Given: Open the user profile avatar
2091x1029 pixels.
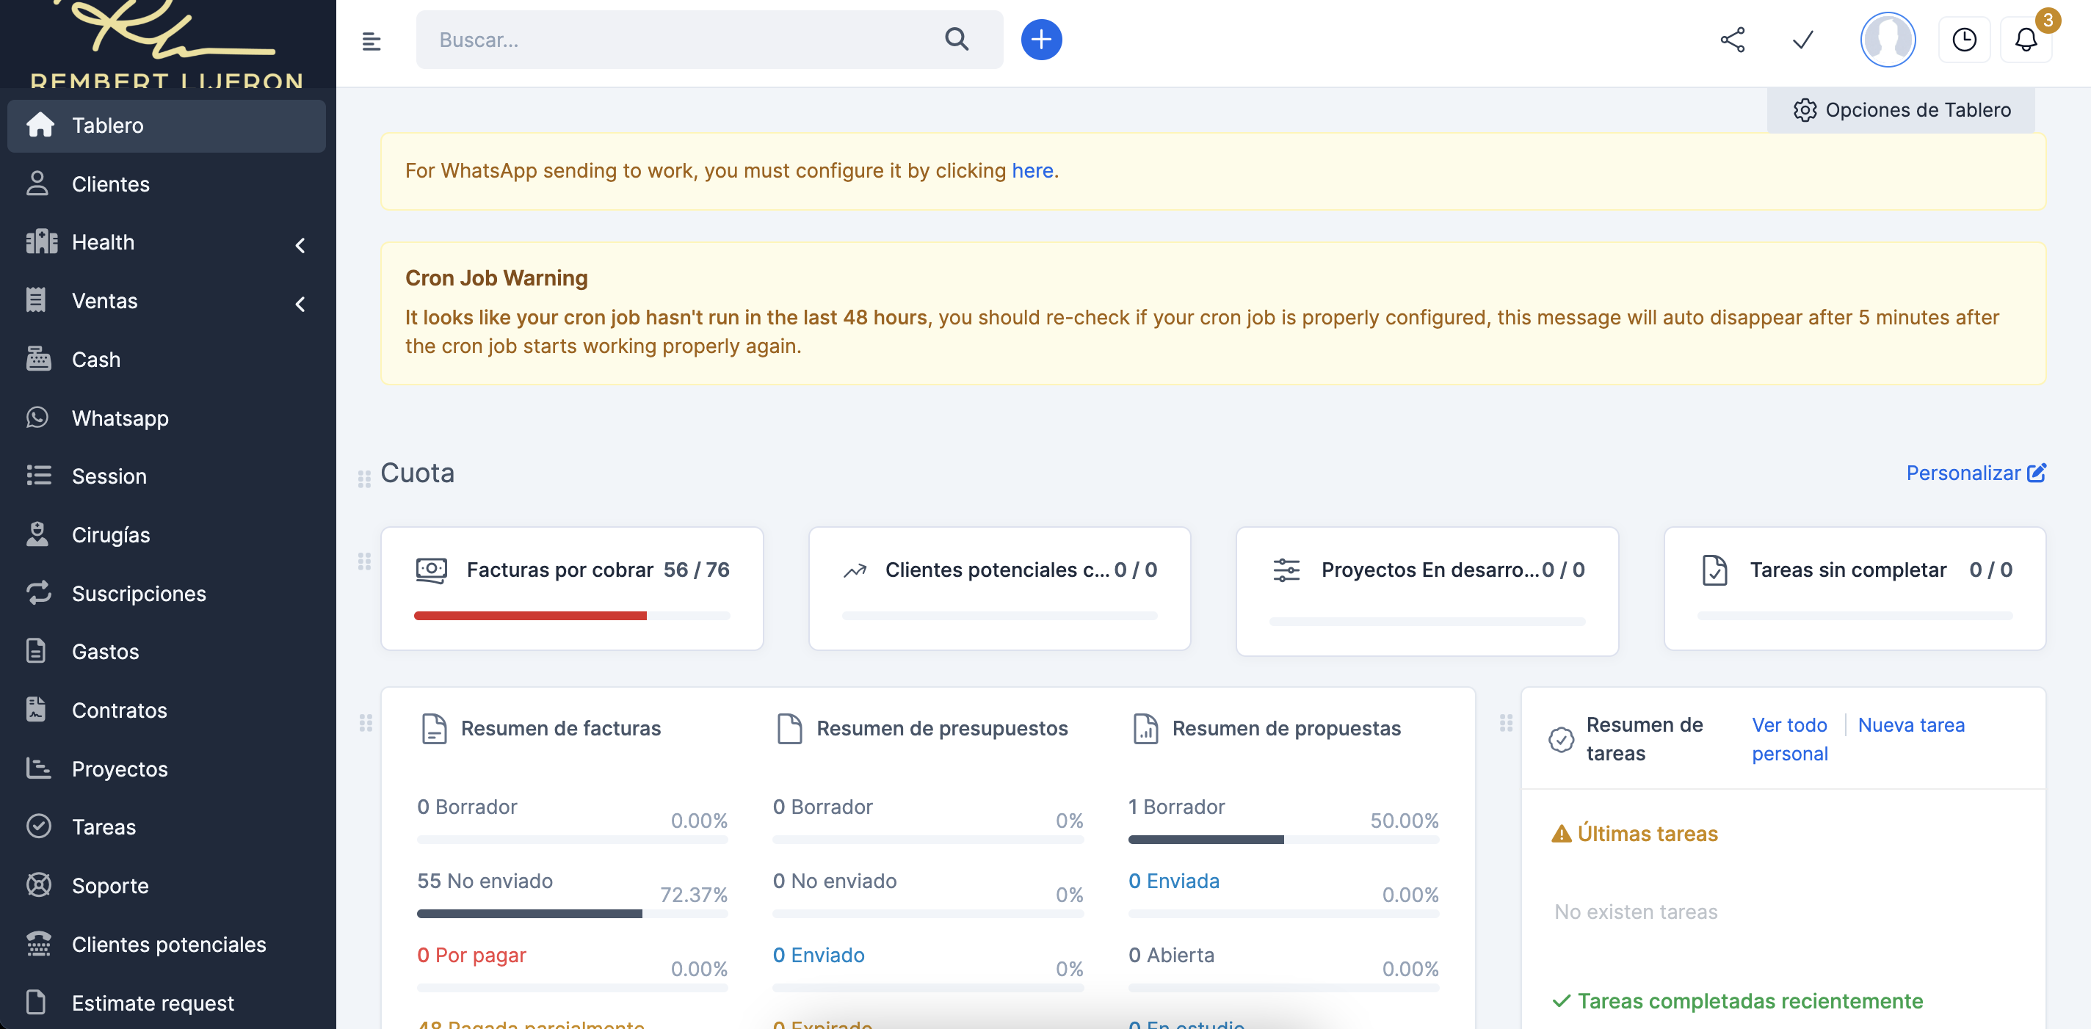Looking at the screenshot, I should (1888, 40).
